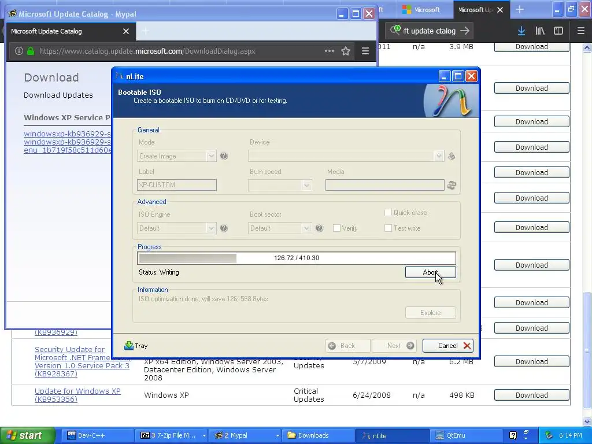
Task: Cancel the nLite wizard
Action: 448,346
